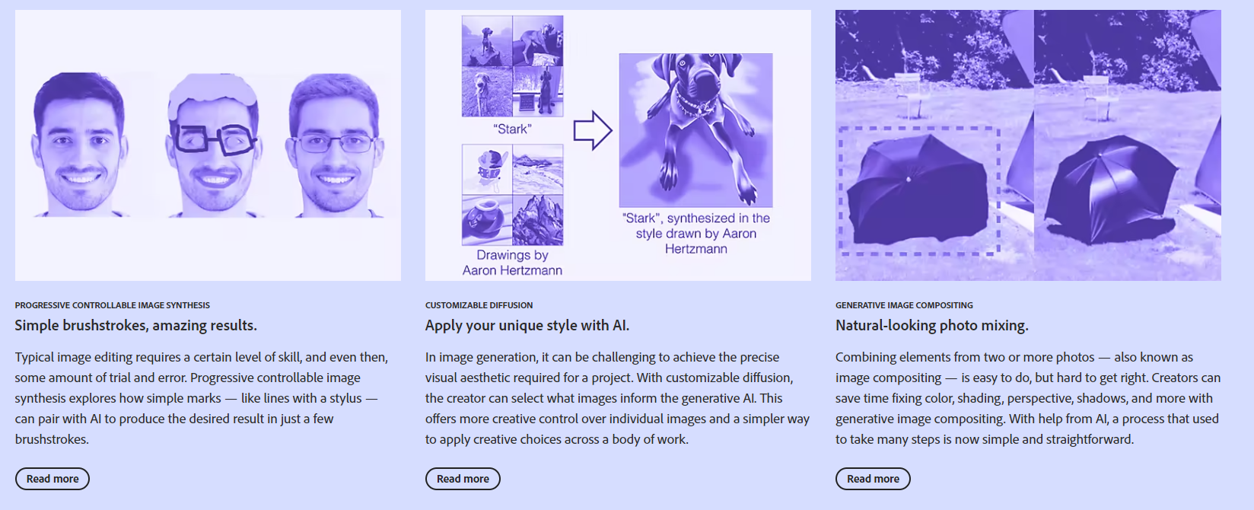Open Read more under Customizable Diffusion
This screenshot has height=510, width=1254.
tap(463, 479)
